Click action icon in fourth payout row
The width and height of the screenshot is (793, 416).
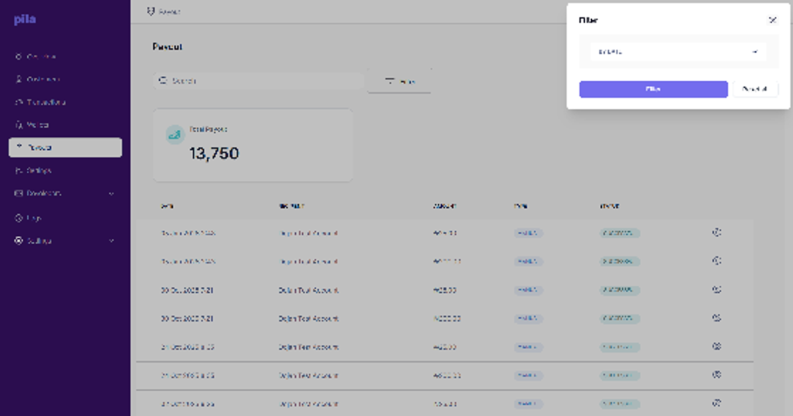pyautogui.click(x=717, y=318)
